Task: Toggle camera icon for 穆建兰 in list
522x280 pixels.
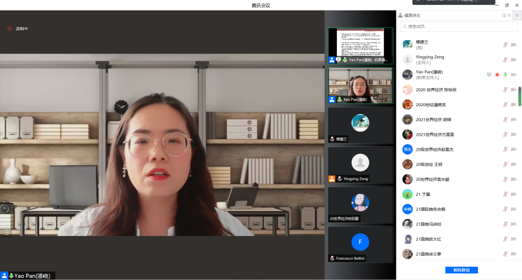Action: pos(513,45)
